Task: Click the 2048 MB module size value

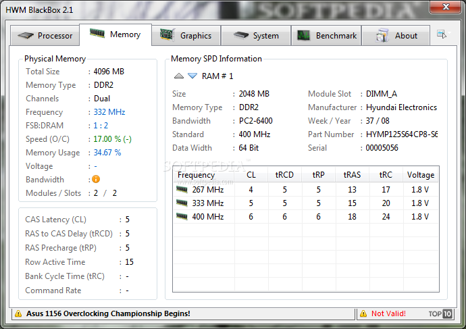Action: tap(254, 94)
